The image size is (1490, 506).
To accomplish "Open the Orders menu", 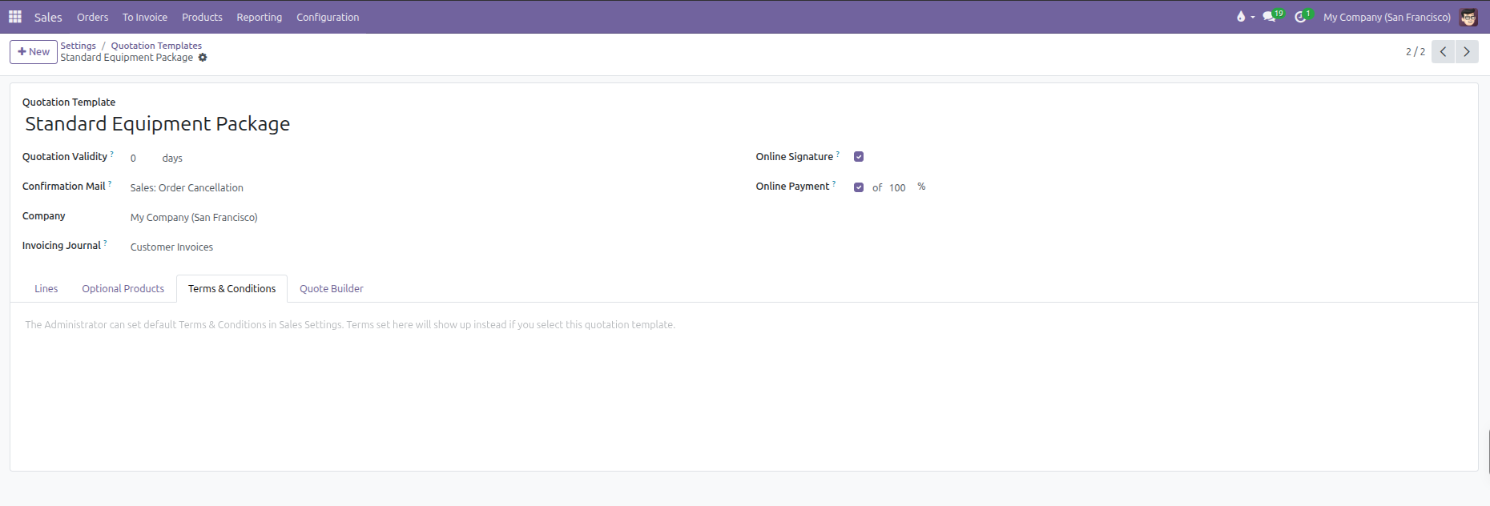I will click(93, 17).
